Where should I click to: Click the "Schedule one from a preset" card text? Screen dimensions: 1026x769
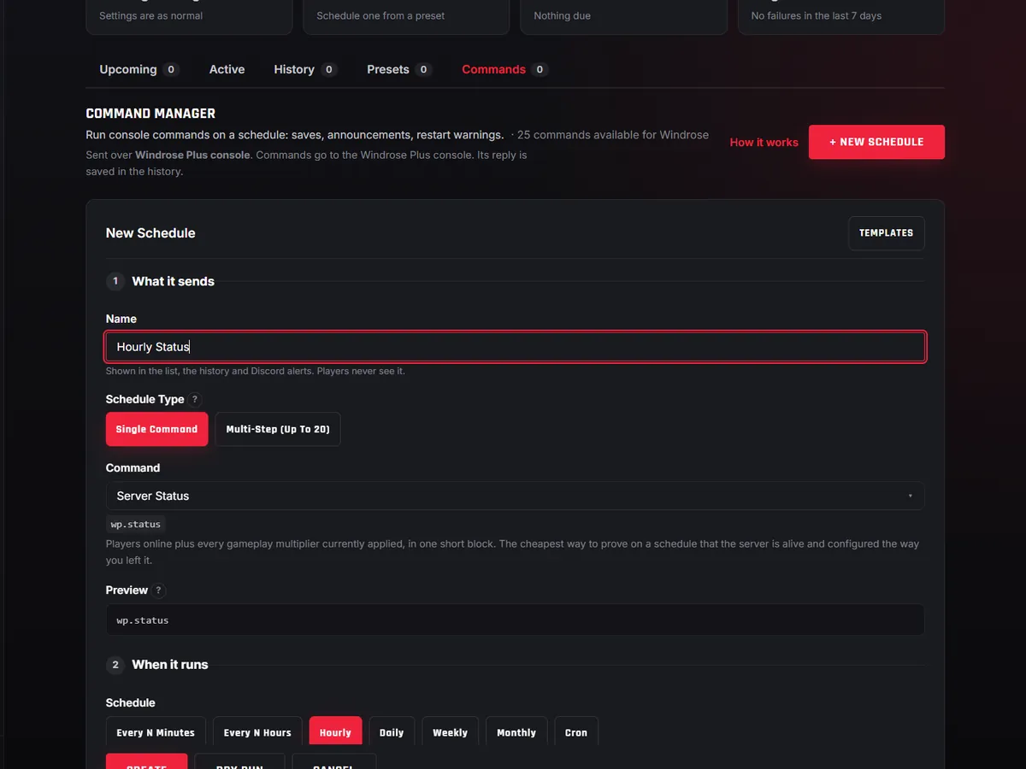[380, 15]
